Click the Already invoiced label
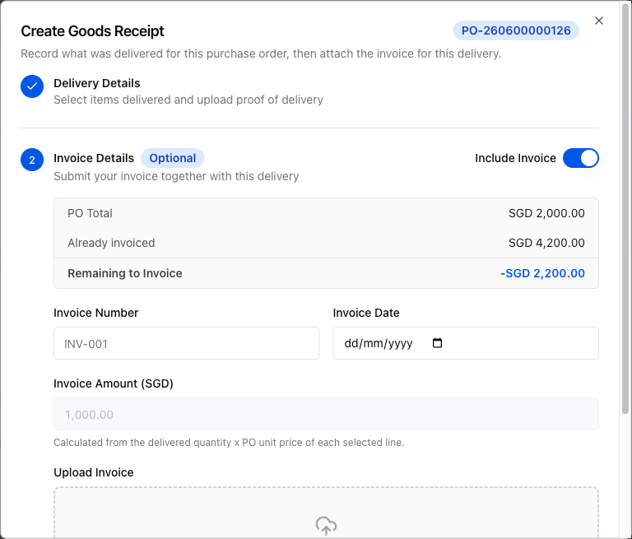The image size is (632, 539). [x=111, y=243]
